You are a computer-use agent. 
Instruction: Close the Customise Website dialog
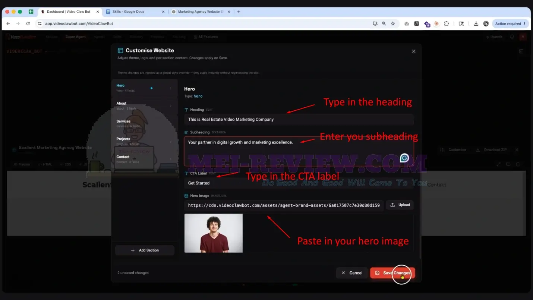[413, 51]
